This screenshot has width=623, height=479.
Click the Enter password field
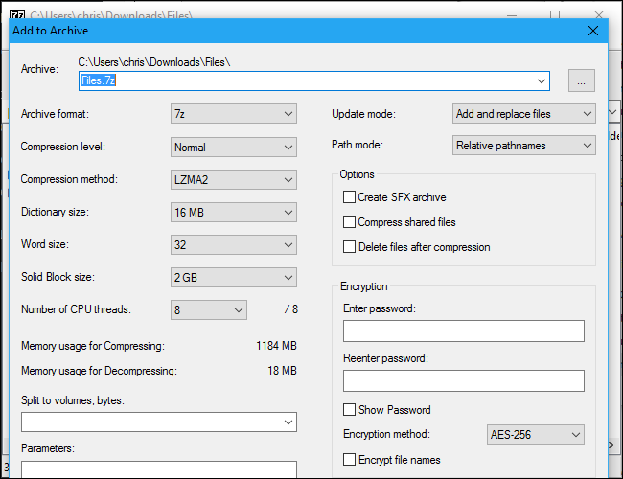click(x=463, y=331)
